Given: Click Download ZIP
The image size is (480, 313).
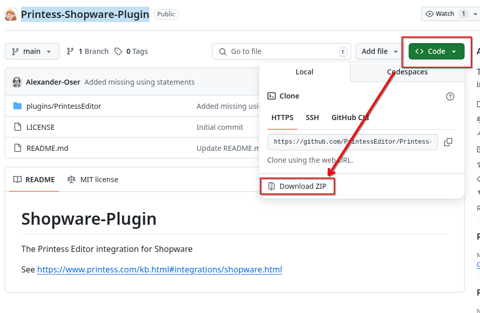Looking at the screenshot, I should point(297,186).
